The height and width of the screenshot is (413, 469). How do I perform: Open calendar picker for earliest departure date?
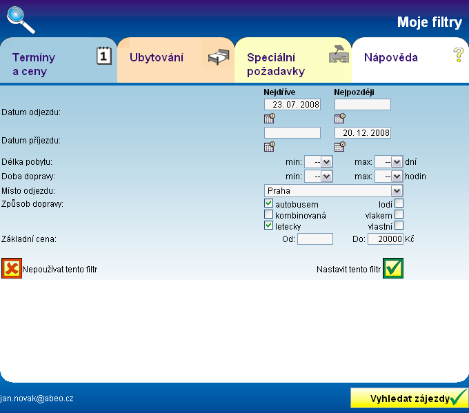(x=270, y=118)
